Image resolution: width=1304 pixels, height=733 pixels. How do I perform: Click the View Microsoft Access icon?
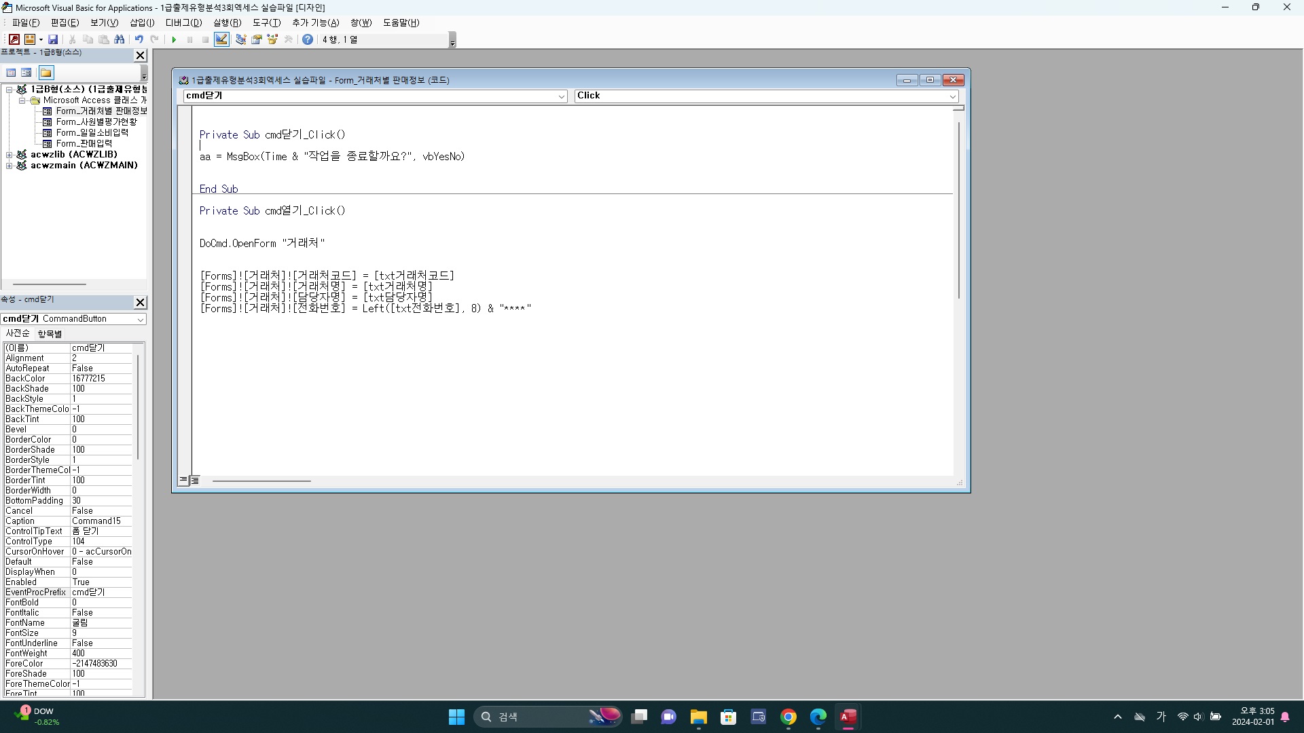(x=14, y=39)
